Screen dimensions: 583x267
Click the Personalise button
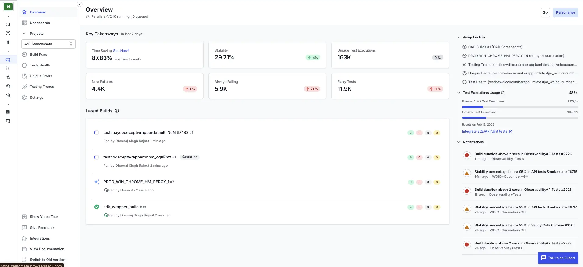(x=565, y=13)
